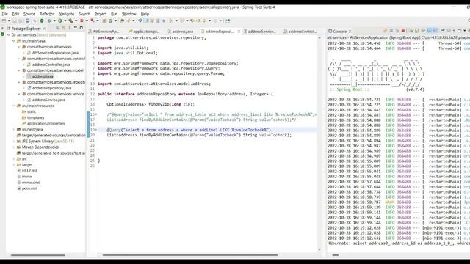Click the New file toolbar icon
Viewport: 470px width, 264px height.
pyautogui.click(x=4, y=21)
